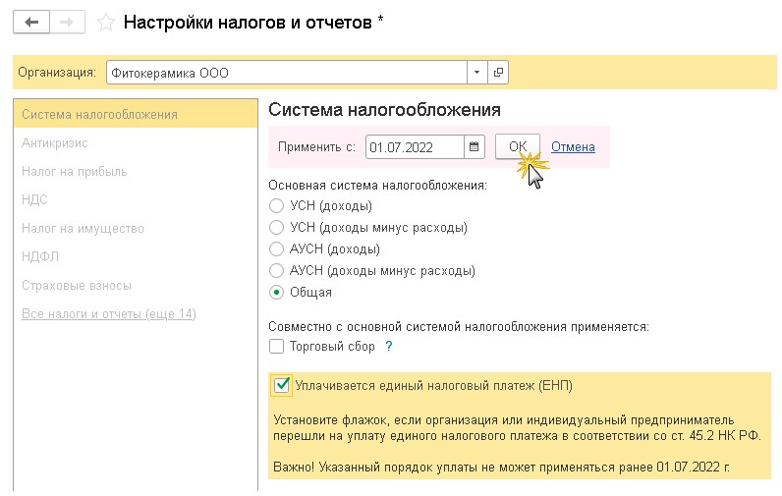Expand the Организация dropdown list
The height and width of the screenshot is (496, 782).
click(x=476, y=73)
